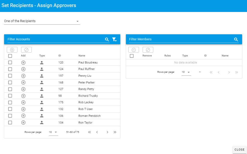Add Randy Petty using the plus icon
The height and width of the screenshot is (154, 247).
point(23,89)
